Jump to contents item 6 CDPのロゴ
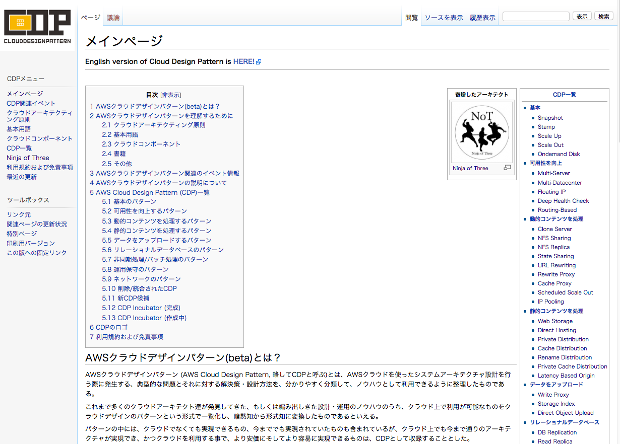Screen dimensions: 620x444 pos(108,327)
